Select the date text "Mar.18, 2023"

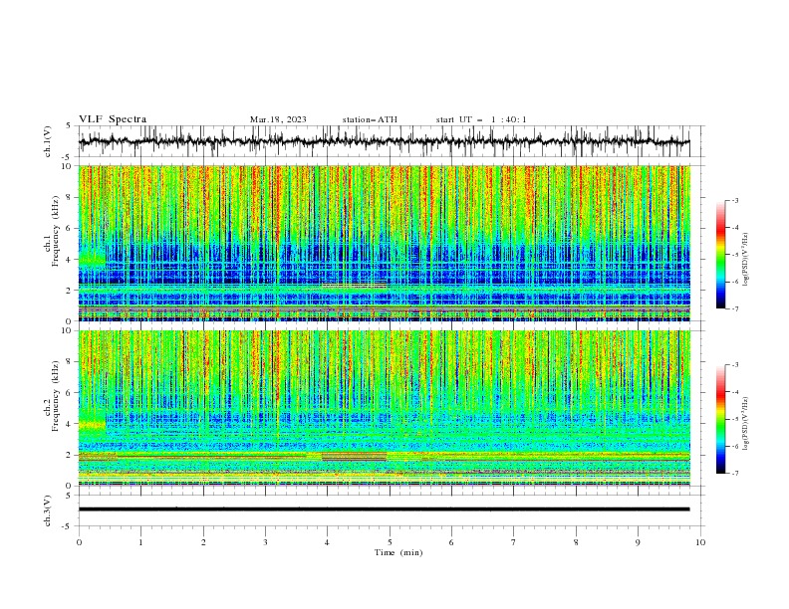click(x=278, y=119)
